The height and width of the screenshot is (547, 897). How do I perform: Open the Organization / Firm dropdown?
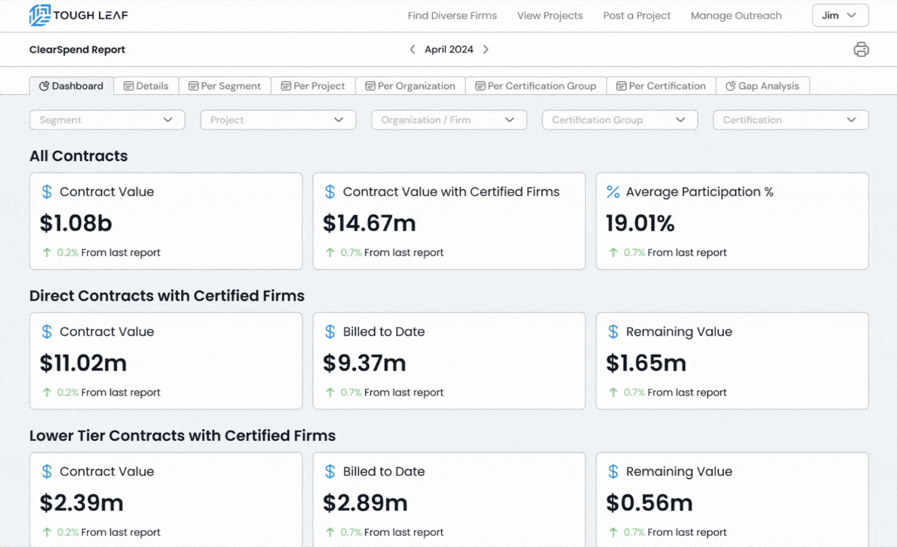pos(448,120)
